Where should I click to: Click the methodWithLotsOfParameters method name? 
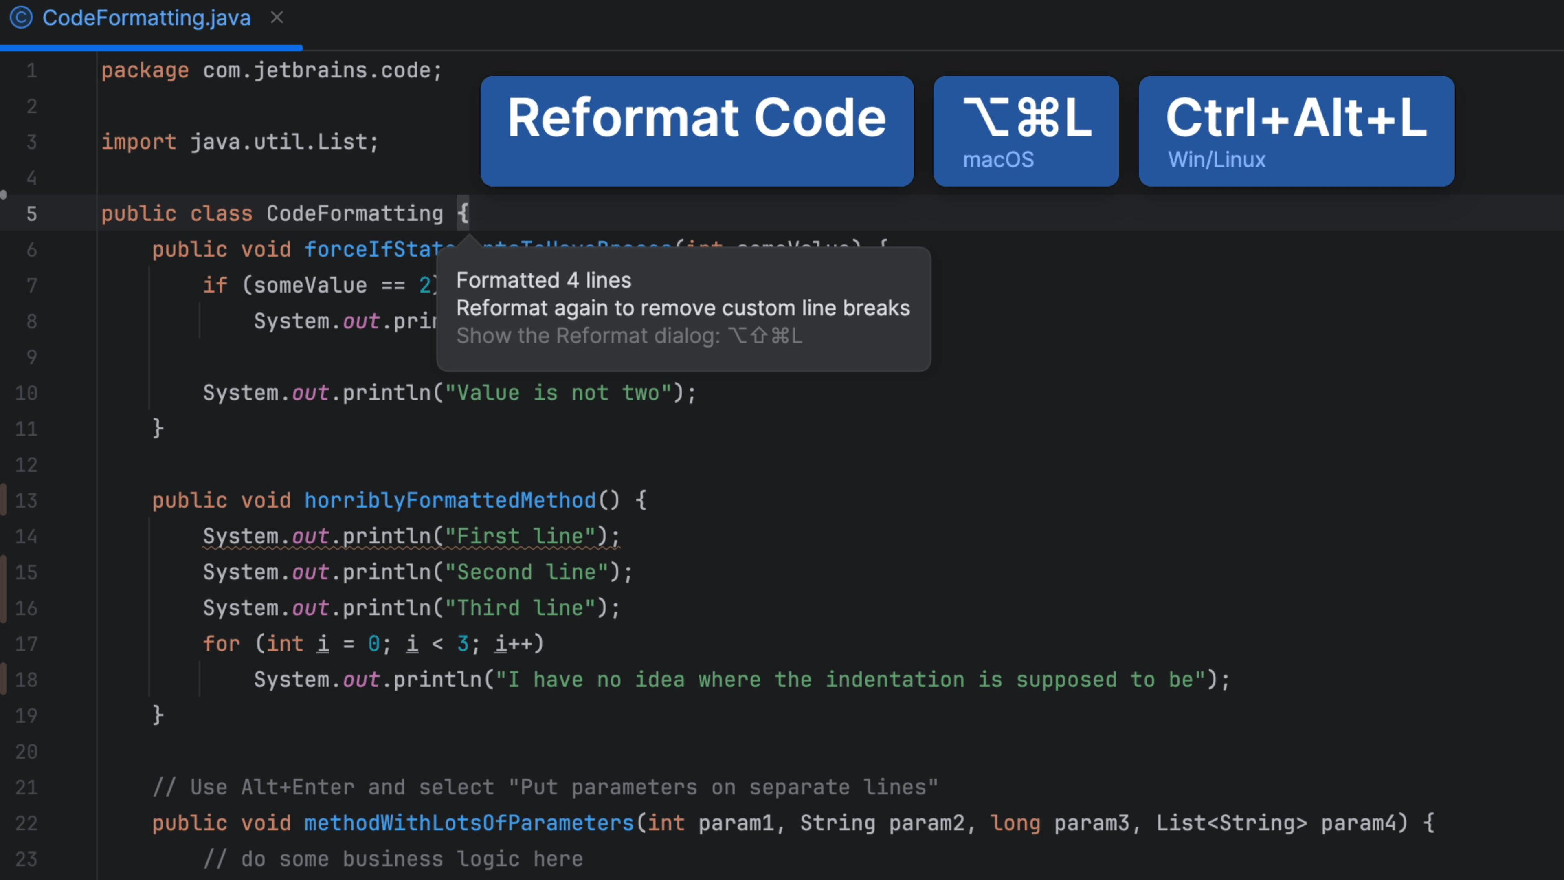469,823
